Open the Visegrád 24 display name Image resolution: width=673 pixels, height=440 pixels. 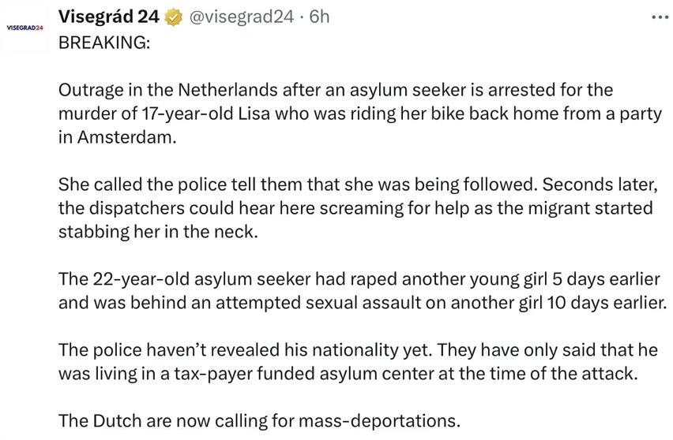(x=108, y=17)
